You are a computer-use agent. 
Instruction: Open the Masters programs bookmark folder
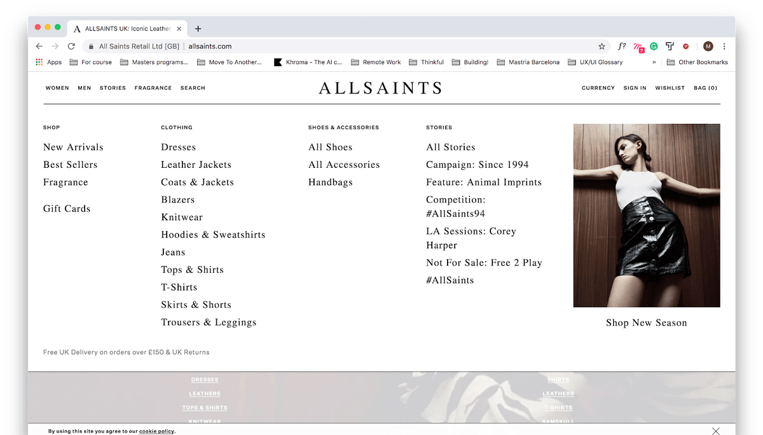coord(155,62)
